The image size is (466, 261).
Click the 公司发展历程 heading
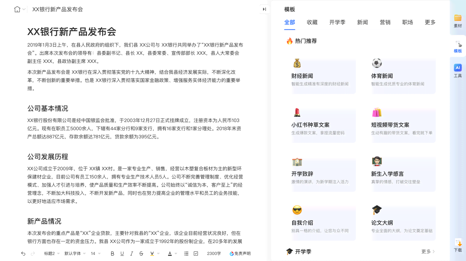pyautogui.click(x=48, y=157)
